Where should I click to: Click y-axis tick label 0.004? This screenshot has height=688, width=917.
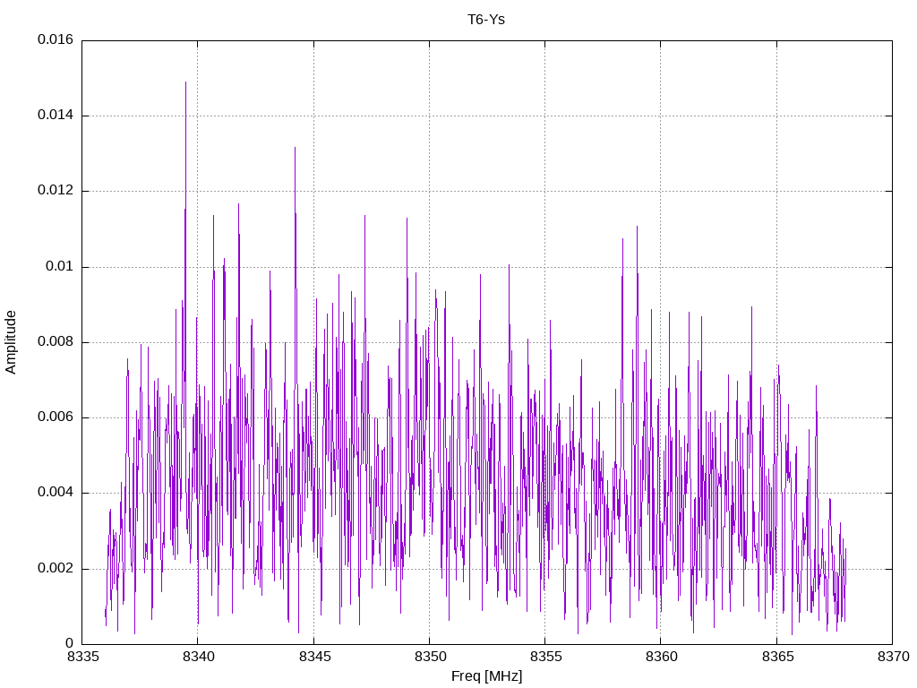(x=56, y=493)
